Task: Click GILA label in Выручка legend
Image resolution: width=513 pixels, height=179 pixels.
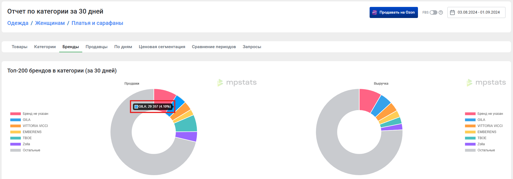Action: coord(481,120)
